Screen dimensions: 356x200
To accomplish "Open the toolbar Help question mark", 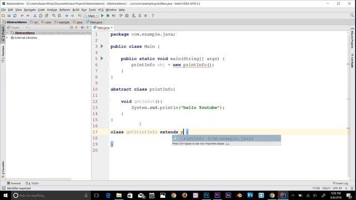I will [x=152, y=16].
